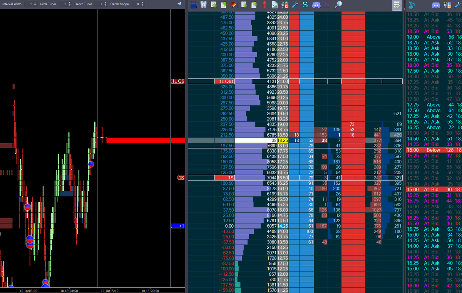Click the down-arrow page icon beside the red exclamation
462x293 pixels.
click(x=254, y=5)
